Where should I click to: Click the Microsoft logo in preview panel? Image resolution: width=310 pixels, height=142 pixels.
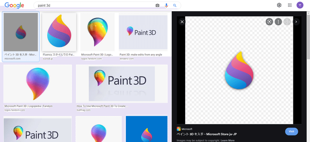(179, 129)
